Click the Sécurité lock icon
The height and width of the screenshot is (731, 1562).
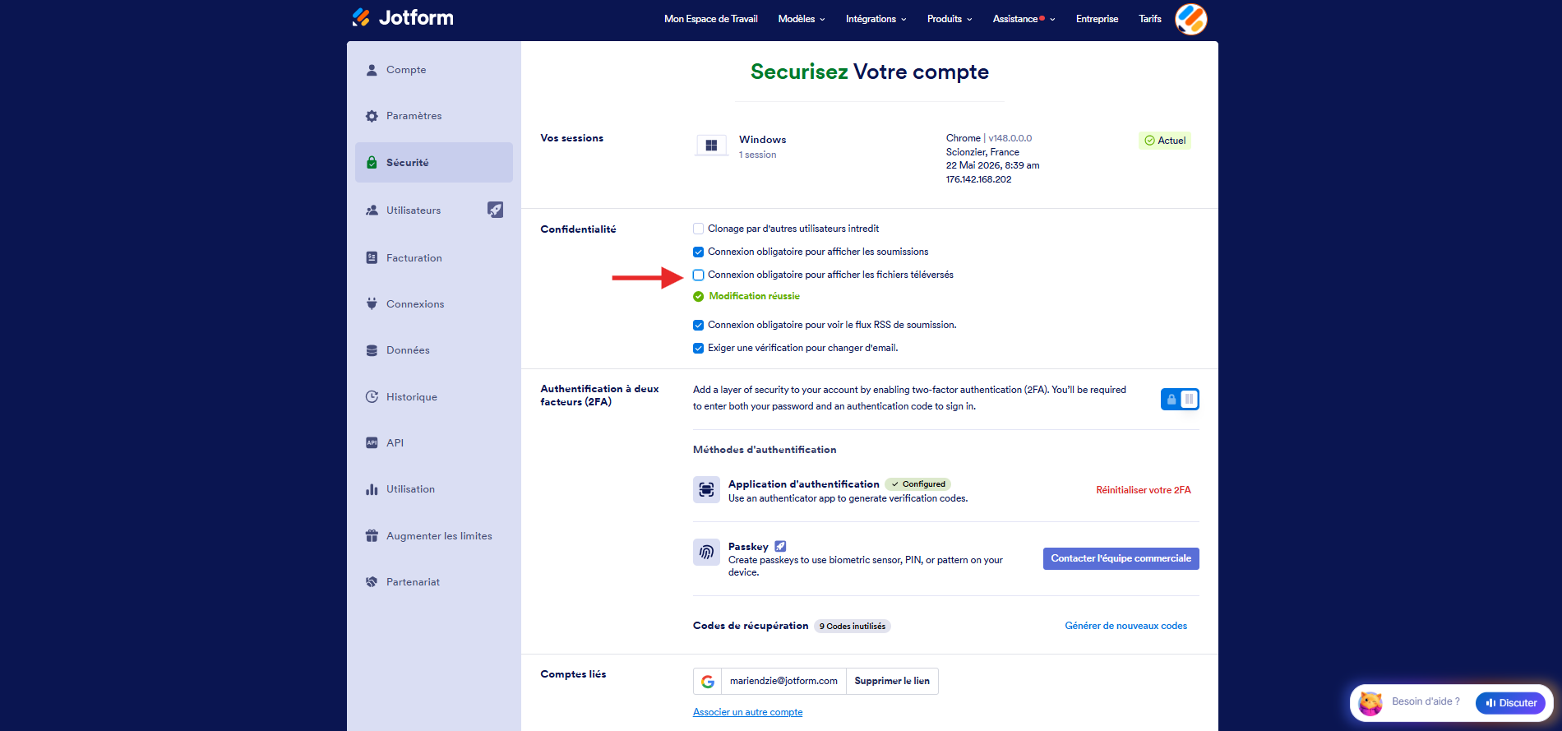coord(372,163)
